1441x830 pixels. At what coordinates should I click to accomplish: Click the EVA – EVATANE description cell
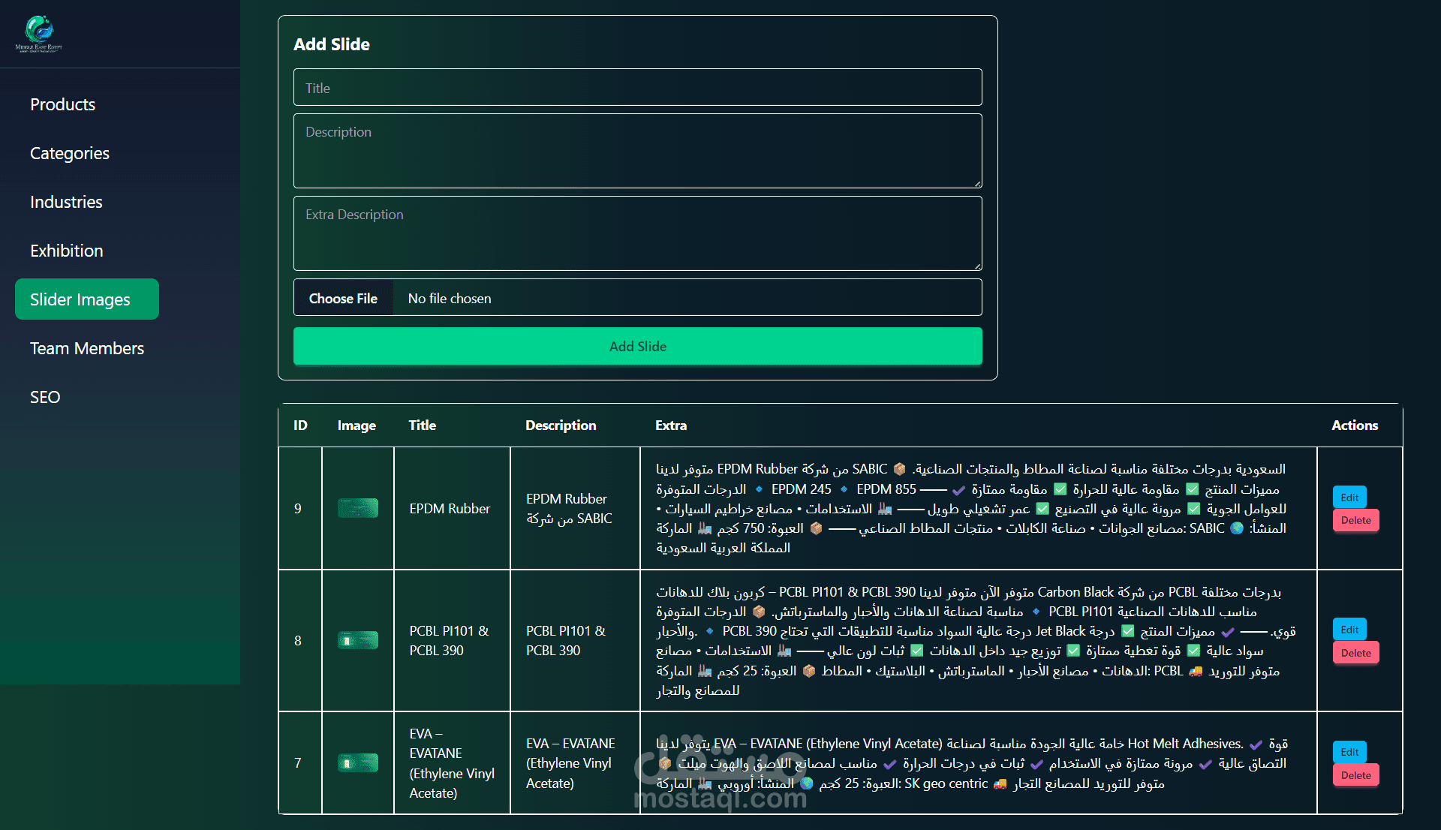575,763
